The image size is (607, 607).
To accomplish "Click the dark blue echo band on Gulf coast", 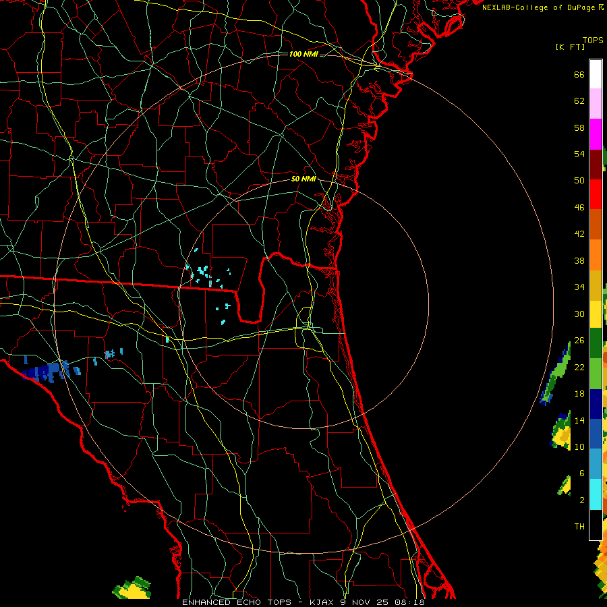I will tap(46, 371).
